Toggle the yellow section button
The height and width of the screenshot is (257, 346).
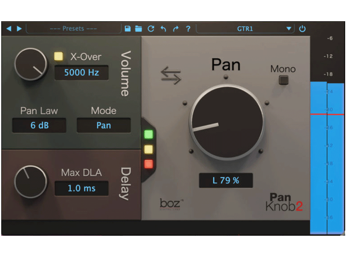pyautogui.click(x=148, y=149)
